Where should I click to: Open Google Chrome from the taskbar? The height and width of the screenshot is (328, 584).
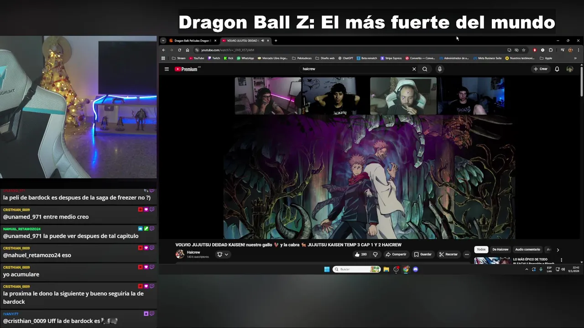click(x=406, y=269)
